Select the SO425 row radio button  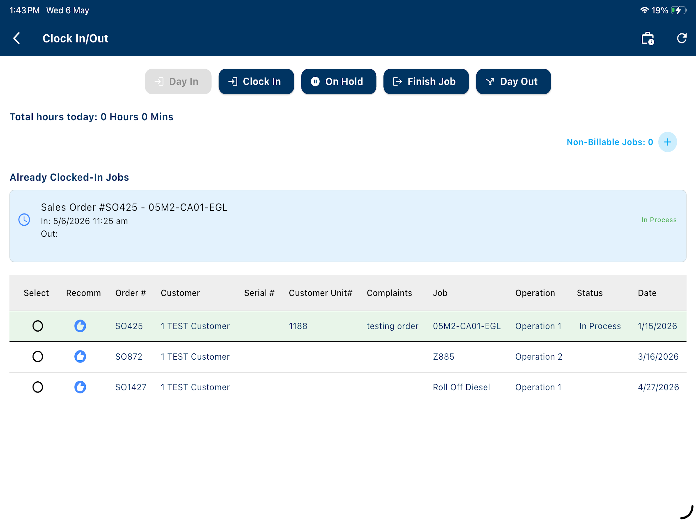click(38, 326)
